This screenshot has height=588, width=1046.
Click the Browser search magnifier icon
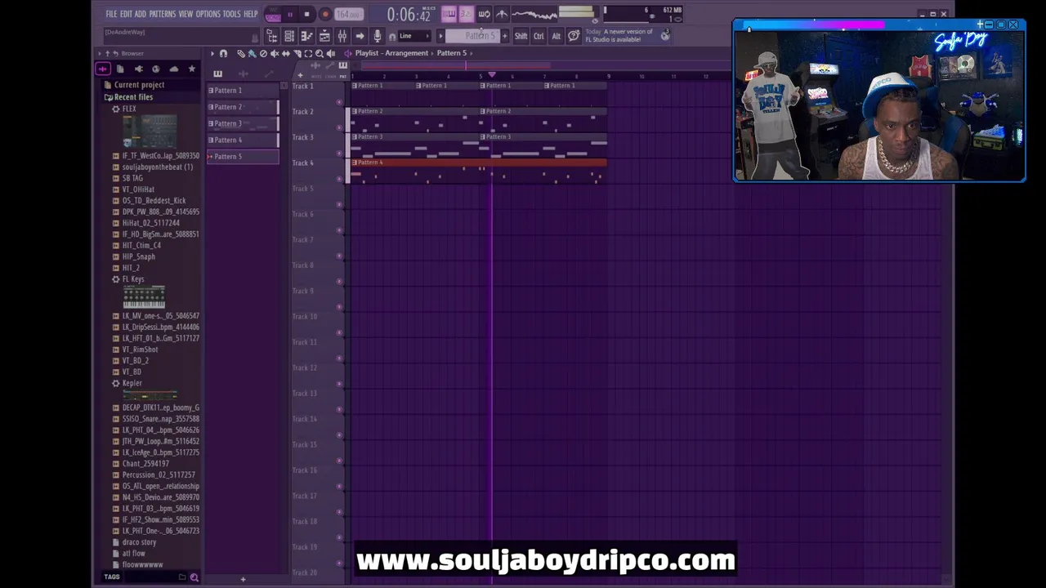(x=194, y=577)
